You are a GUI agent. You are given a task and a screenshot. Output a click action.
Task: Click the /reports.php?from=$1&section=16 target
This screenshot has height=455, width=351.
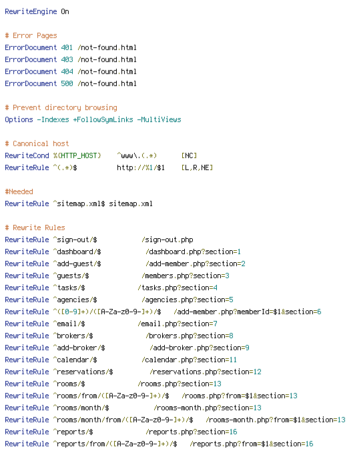point(252,444)
